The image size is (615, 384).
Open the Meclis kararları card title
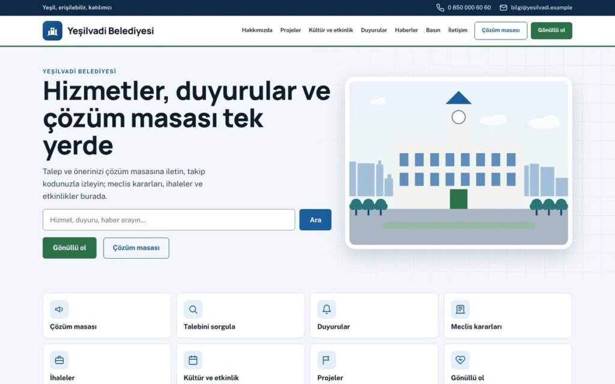pyautogui.click(x=476, y=327)
